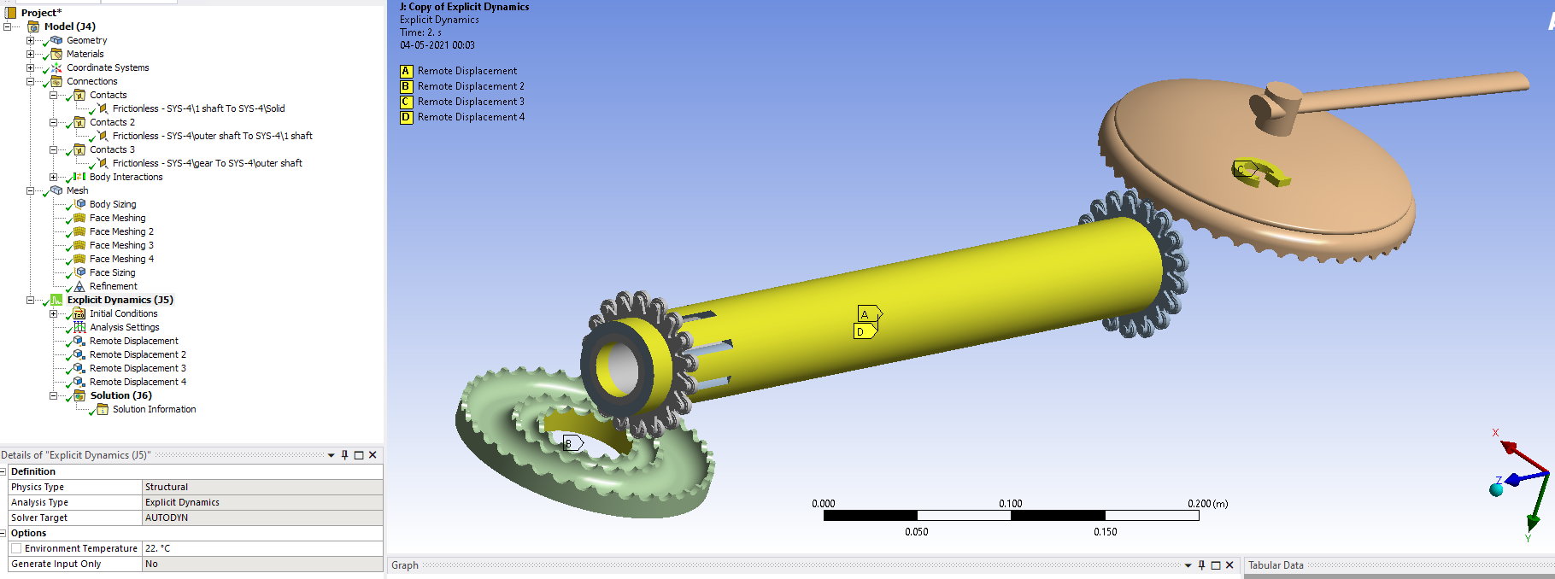Screen dimensions: 1555x579
Task: Toggle the Environment Temperature checkbox
Action: click(16, 548)
